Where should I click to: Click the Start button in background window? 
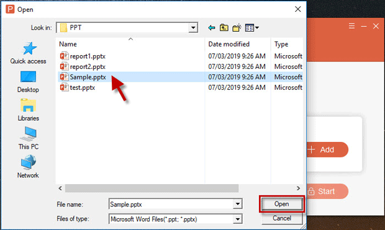327,192
